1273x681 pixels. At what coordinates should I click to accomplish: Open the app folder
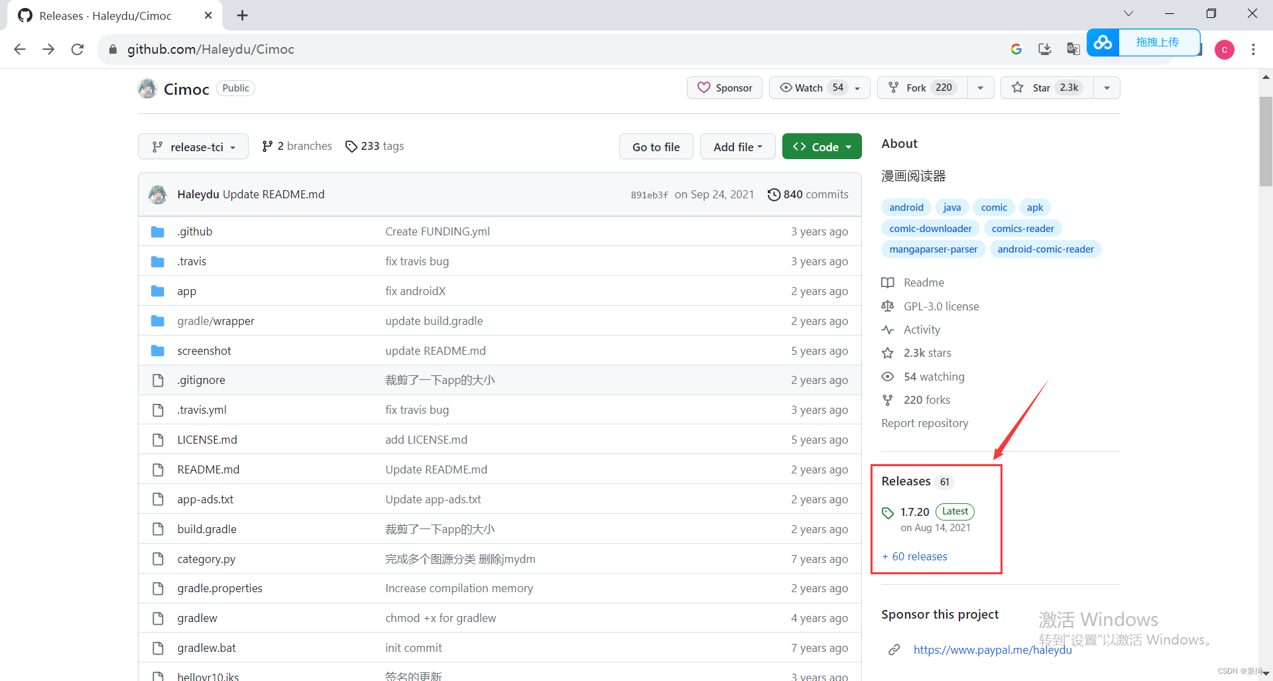[x=186, y=291]
